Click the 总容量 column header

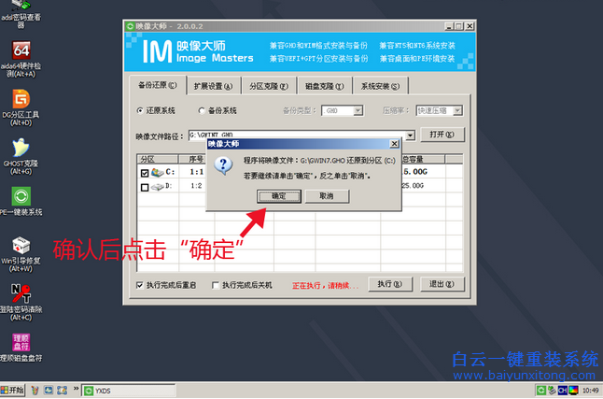[x=413, y=159]
